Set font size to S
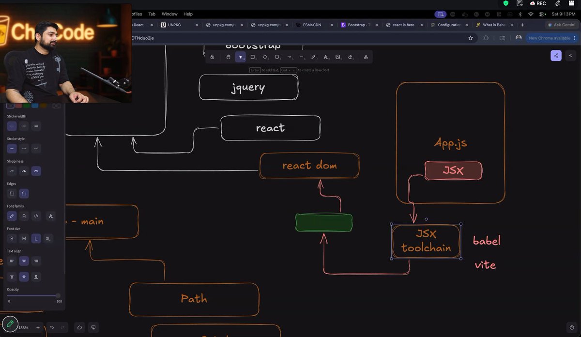This screenshot has width=581, height=337. coord(12,238)
